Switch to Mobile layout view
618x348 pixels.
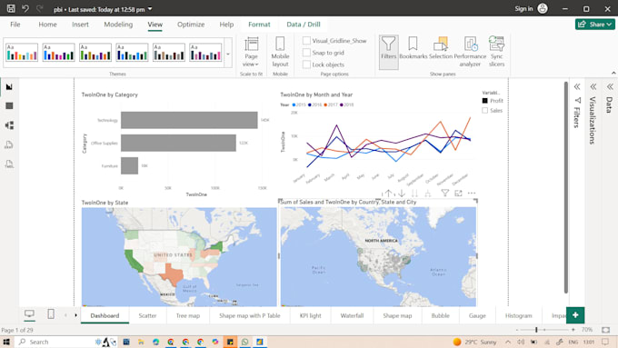280,52
